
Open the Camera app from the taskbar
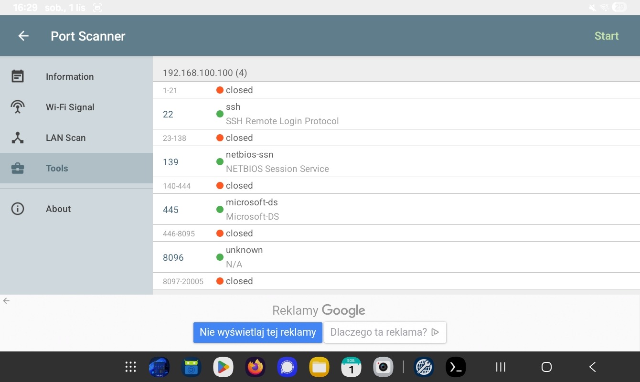pyautogui.click(x=383, y=367)
